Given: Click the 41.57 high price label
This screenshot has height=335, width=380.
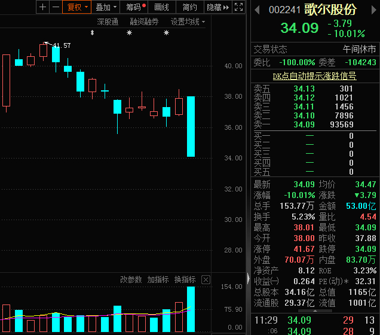Looking at the screenshot, I should (62, 45).
